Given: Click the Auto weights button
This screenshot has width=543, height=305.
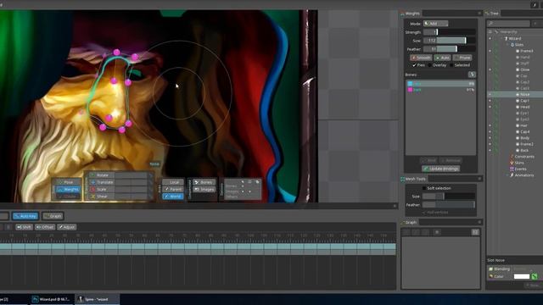Looking at the screenshot, I should 442,58.
